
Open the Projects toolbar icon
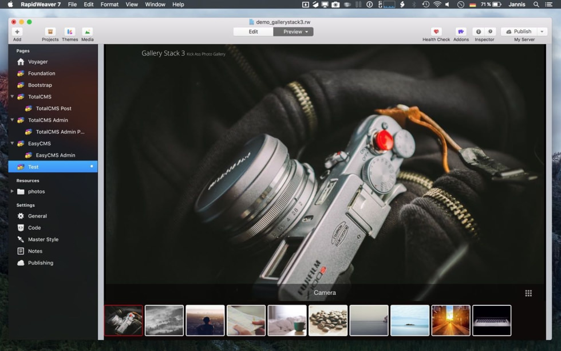click(50, 32)
